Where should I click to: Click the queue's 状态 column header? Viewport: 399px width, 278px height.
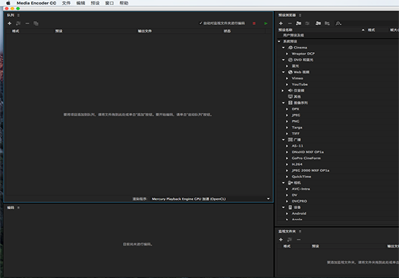coord(227,31)
